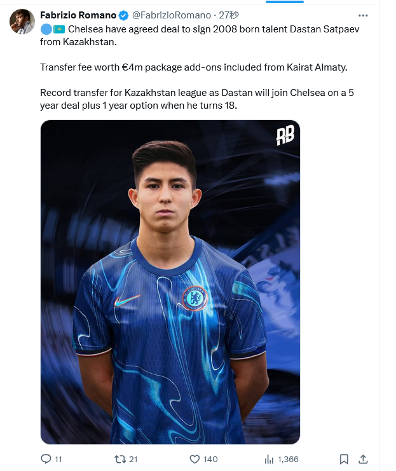
Task: Click the RB watermark logo on image
Action: click(x=285, y=135)
